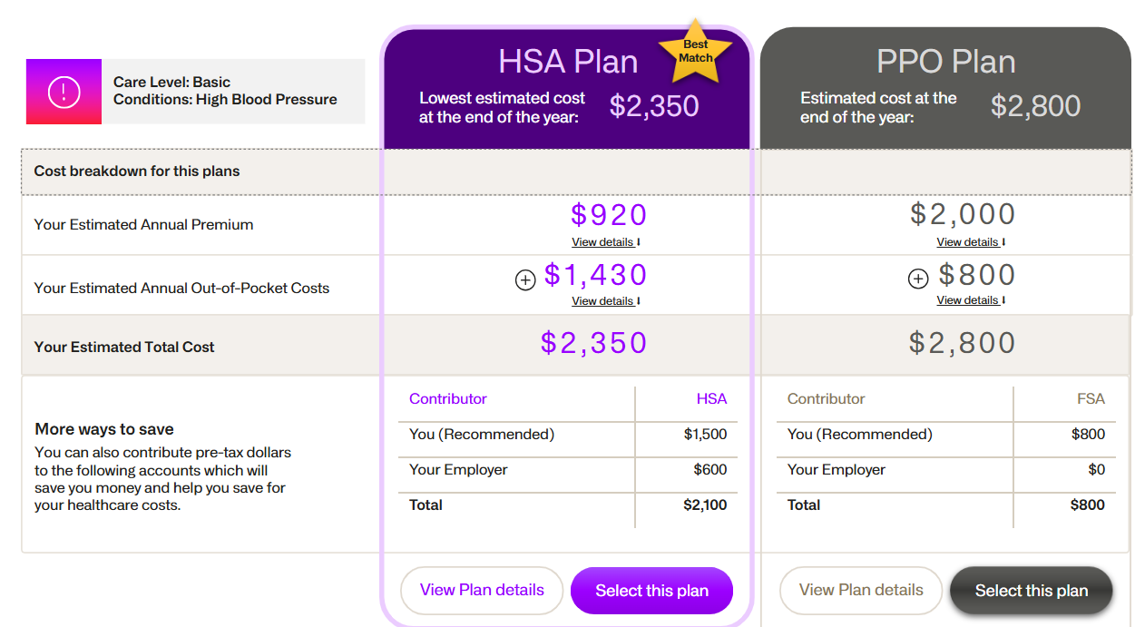Click the FSA column header
This screenshot has height=627, width=1135.
pyautogui.click(x=1090, y=399)
